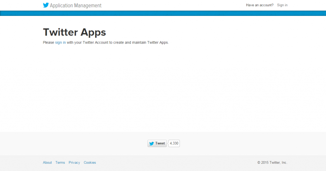Click the Sign in link in top bar
Viewport: 326px width, 171px height.
pyautogui.click(x=282, y=5)
